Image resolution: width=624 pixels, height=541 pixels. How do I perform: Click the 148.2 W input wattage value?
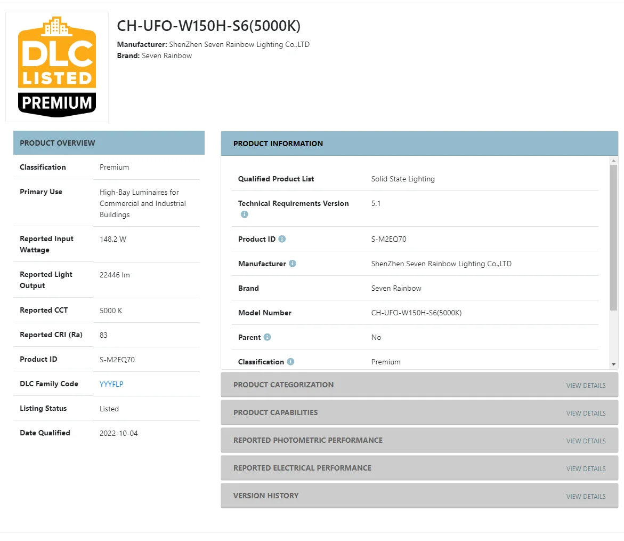[x=112, y=239]
